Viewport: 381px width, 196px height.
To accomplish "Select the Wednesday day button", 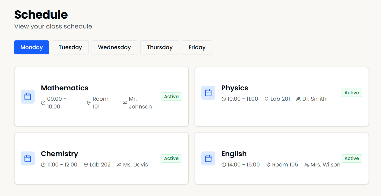I will point(114,47).
